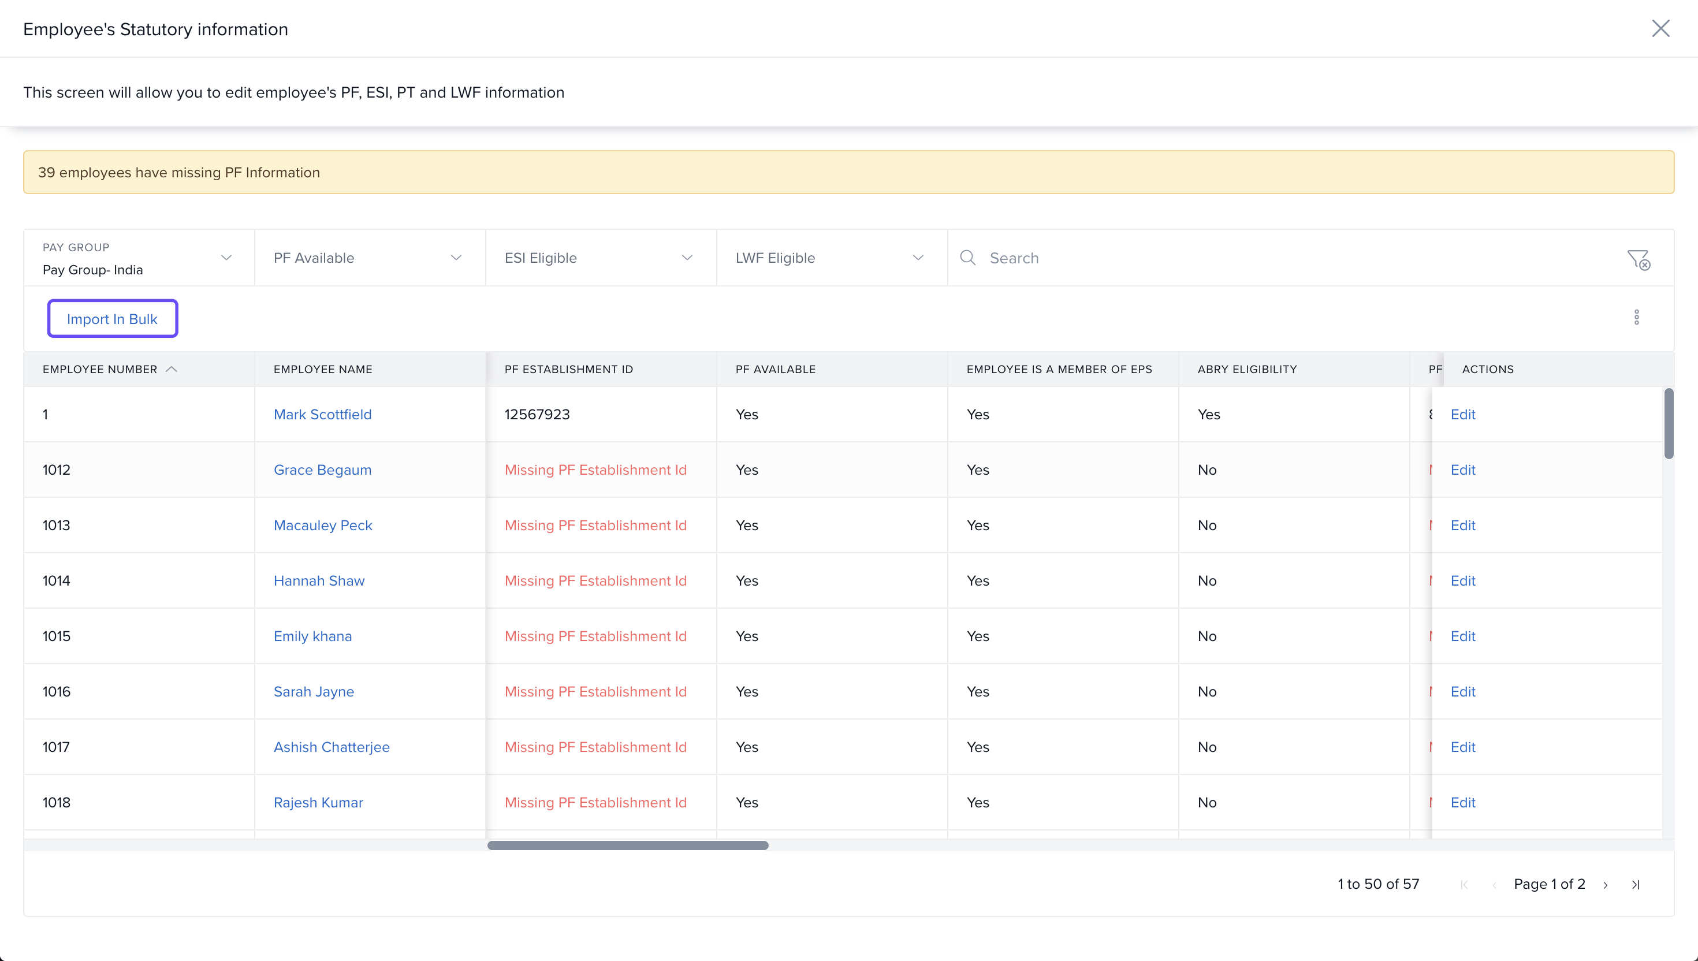Open the Pay Group dropdown
This screenshot has width=1698, height=961.
click(139, 258)
